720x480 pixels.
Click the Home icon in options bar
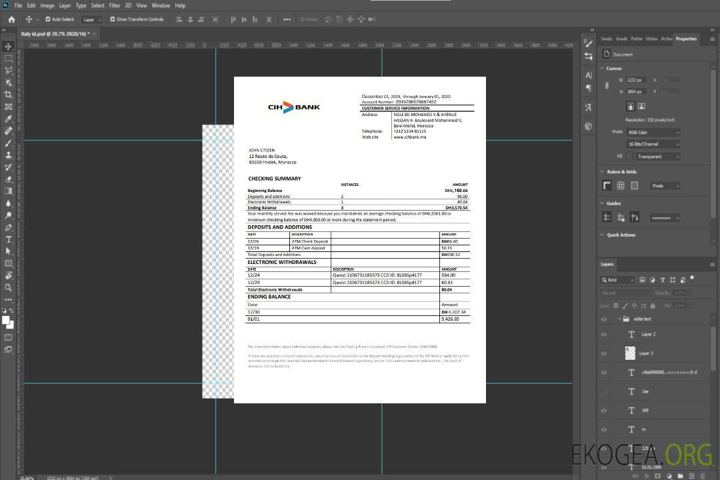click(11, 19)
